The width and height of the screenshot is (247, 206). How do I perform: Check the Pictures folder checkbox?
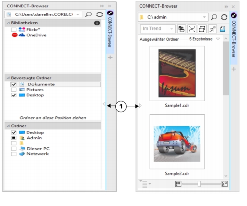[14, 90]
